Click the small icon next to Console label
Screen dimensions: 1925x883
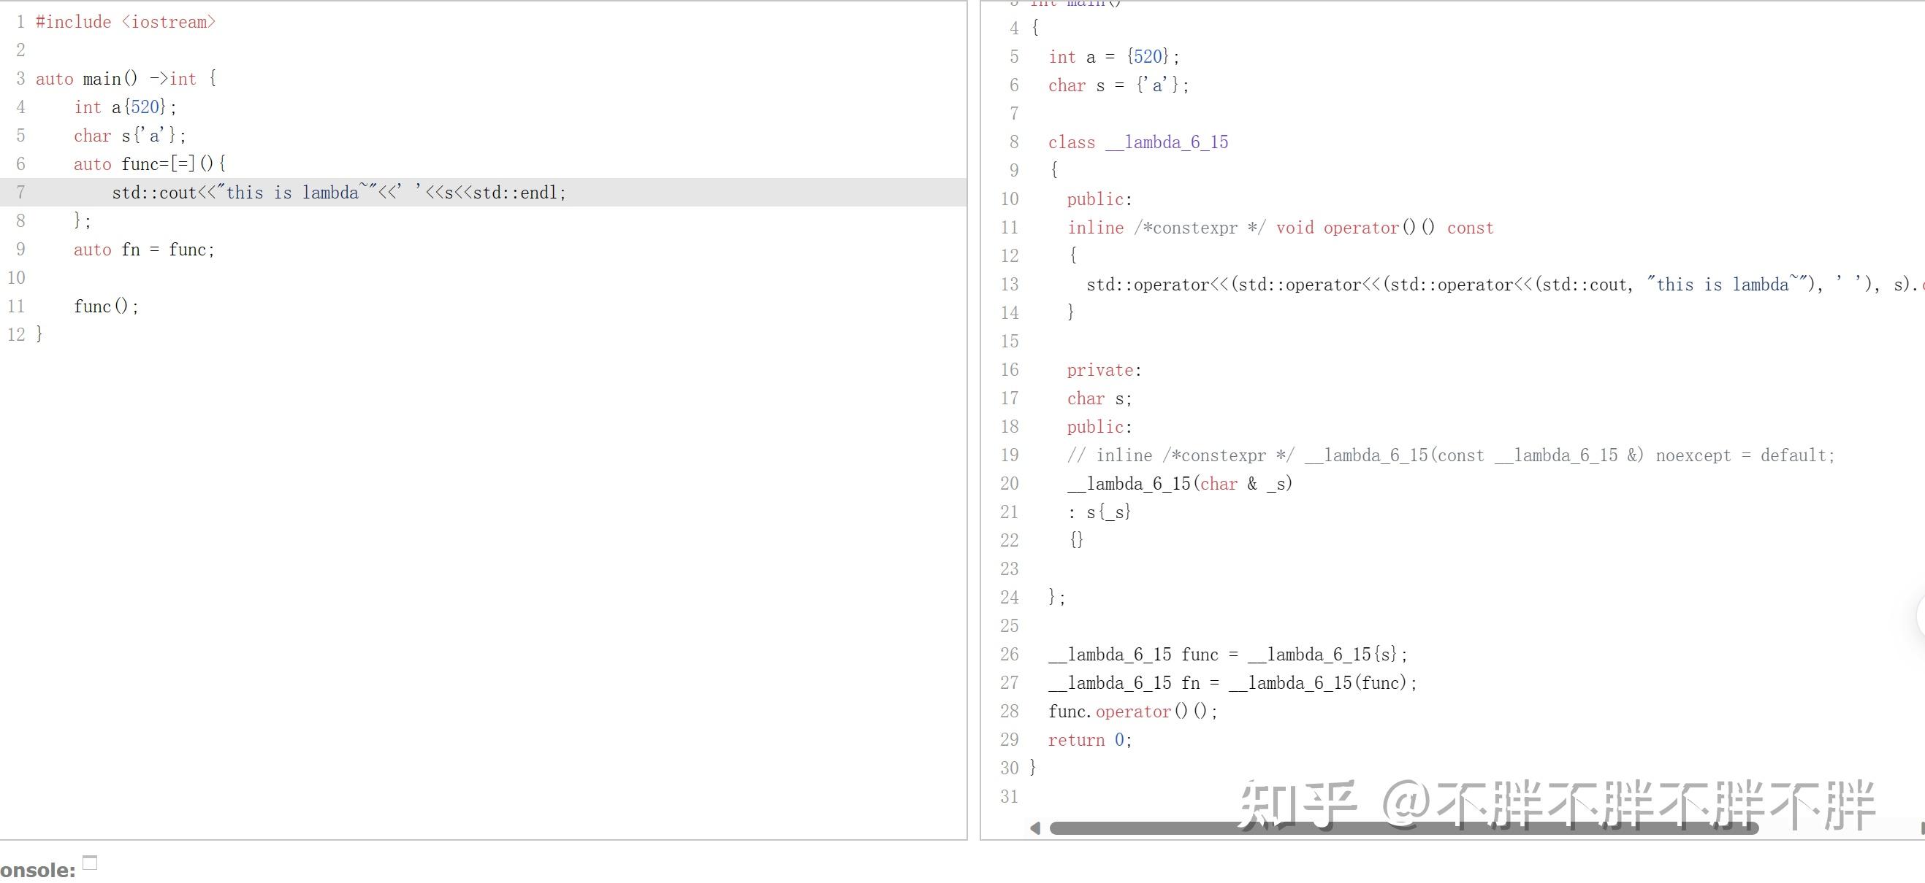point(90,863)
